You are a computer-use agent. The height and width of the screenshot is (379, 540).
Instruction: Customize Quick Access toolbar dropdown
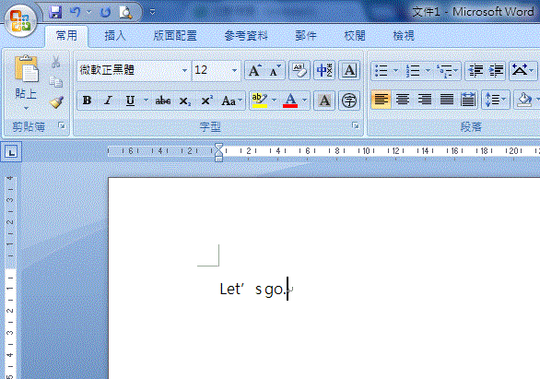[152, 13]
